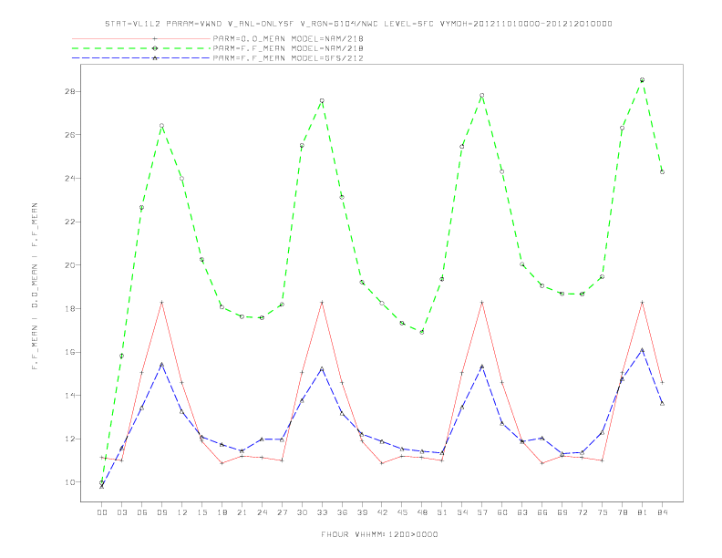Click y-axis tick label 16
The image size is (722, 558).
69,352
